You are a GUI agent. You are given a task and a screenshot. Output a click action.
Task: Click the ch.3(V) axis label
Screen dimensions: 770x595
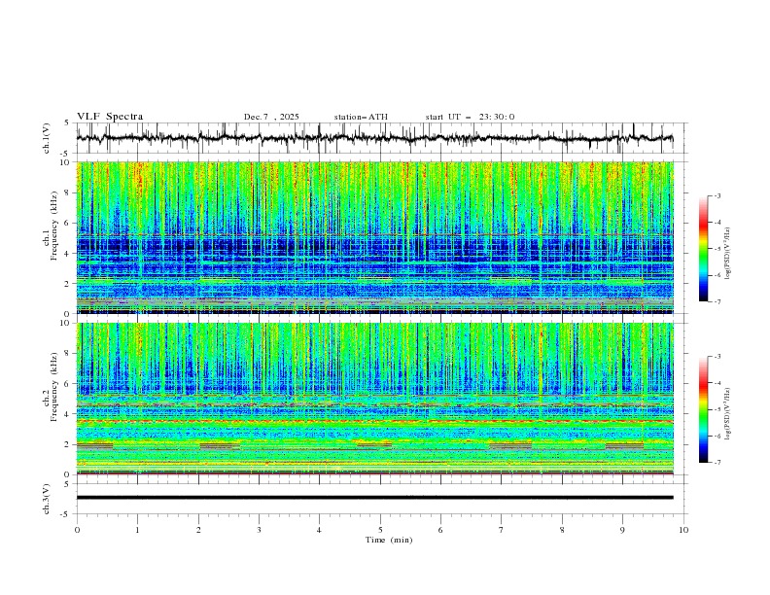click(49, 498)
